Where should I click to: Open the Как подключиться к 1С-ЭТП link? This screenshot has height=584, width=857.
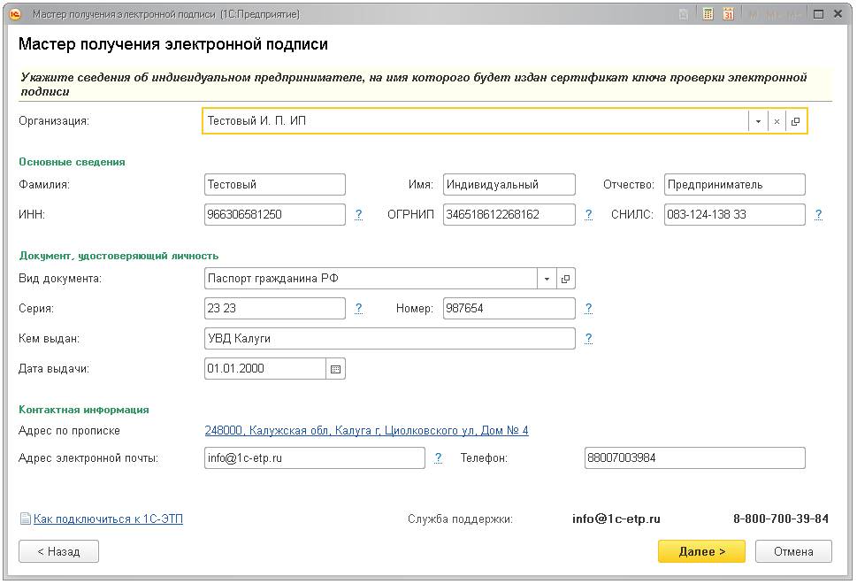108,519
